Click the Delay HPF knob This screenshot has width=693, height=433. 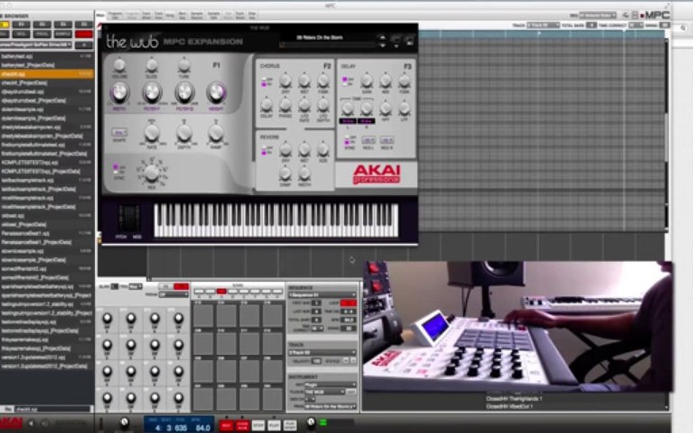pyautogui.click(x=386, y=108)
